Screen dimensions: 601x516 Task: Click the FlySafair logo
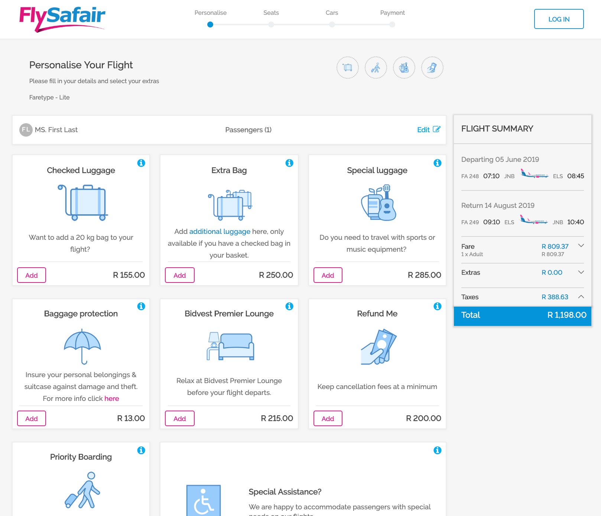[x=62, y=19]
